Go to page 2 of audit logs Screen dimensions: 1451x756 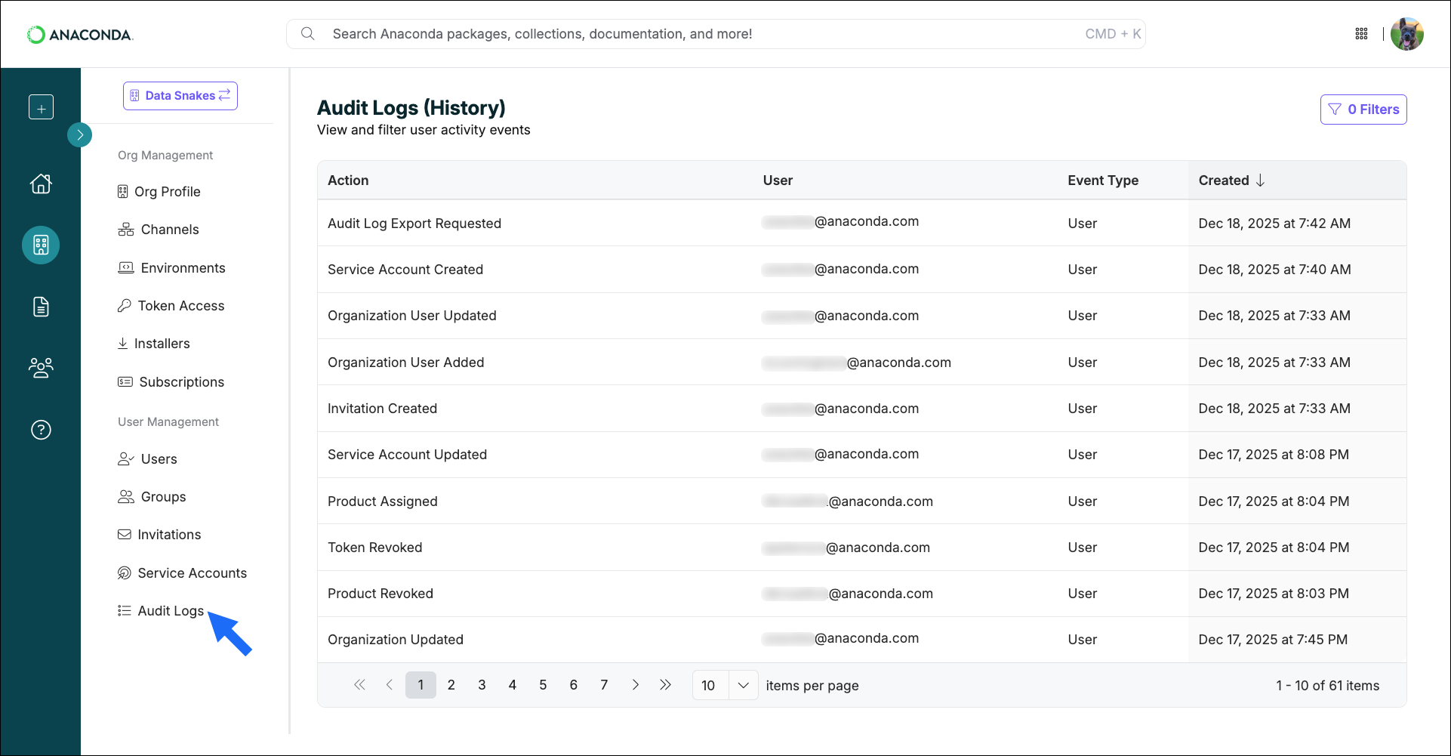point(451,684)
